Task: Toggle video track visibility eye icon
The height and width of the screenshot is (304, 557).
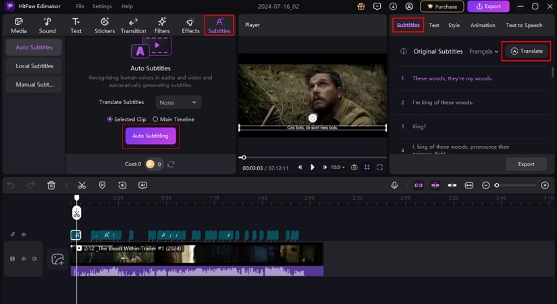Action: coord(24,259)
